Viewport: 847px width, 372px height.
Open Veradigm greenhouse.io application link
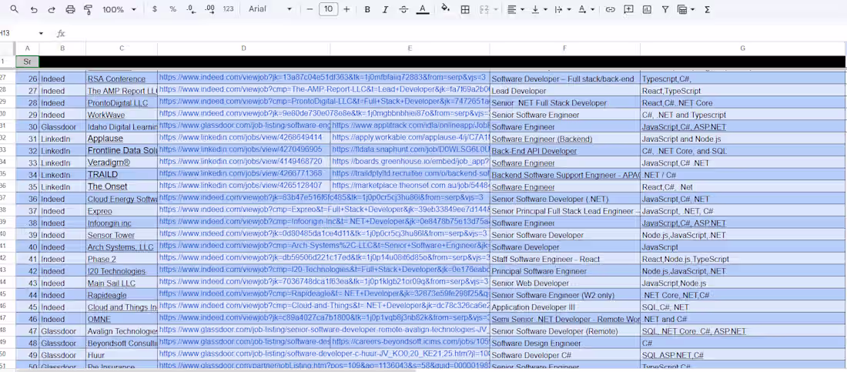[410, 162]
